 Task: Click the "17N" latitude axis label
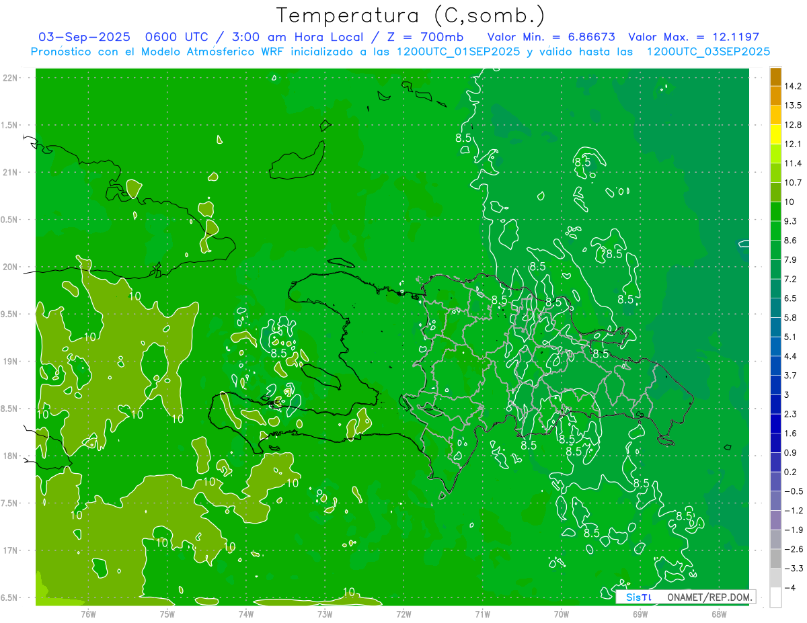coord(11,550)
